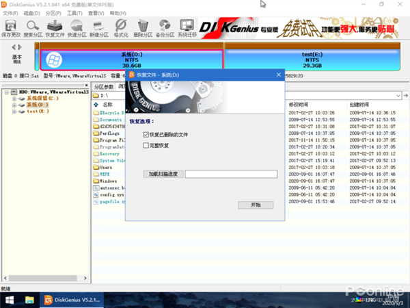Screen dimensions: 410x308
Task: Open the 工具(T) menu
Action: (x=74, y=12)
